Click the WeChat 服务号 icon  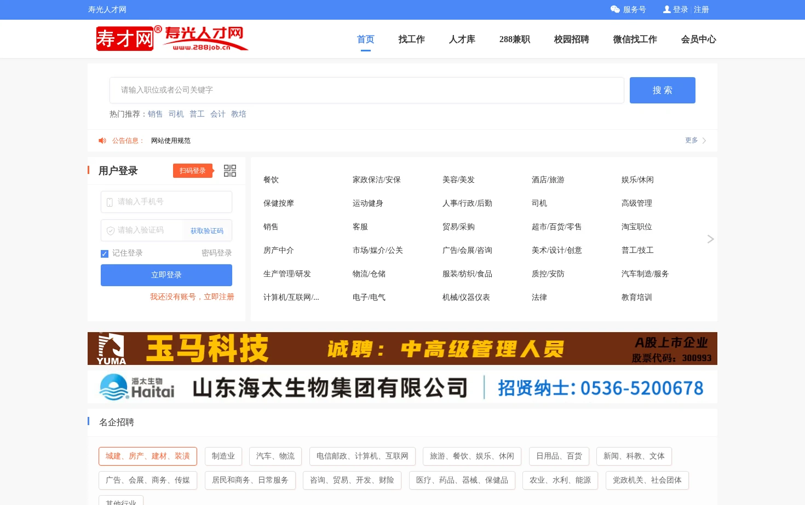(615, 9)
